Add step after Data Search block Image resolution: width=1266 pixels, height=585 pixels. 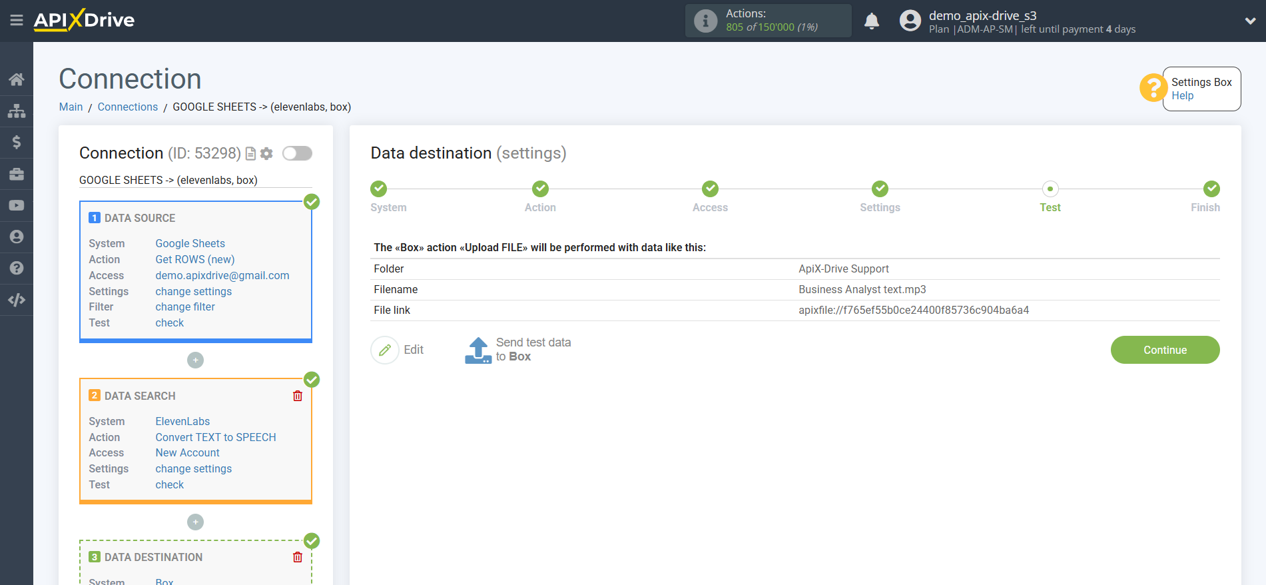pos(195,522)
